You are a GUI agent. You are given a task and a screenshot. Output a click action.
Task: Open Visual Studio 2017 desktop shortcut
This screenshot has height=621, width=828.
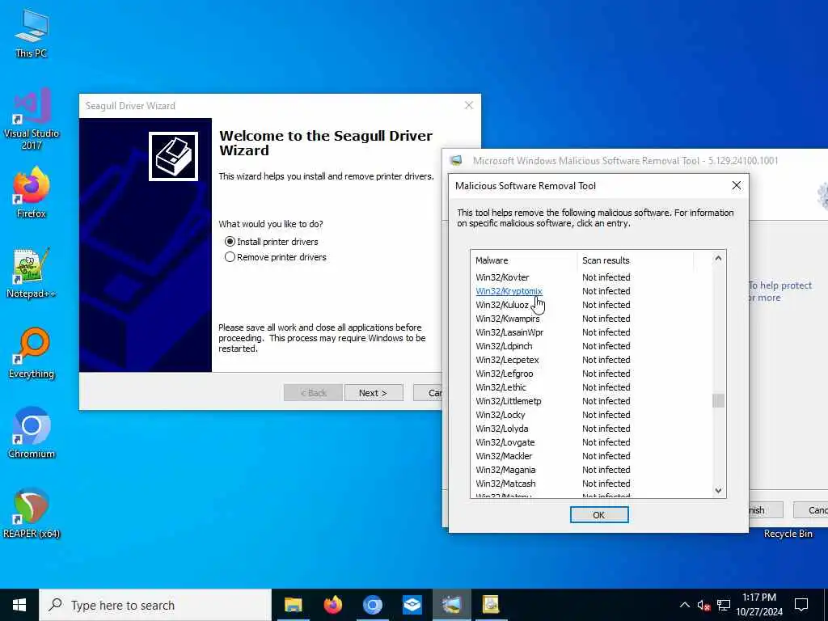tap(32, 119)
